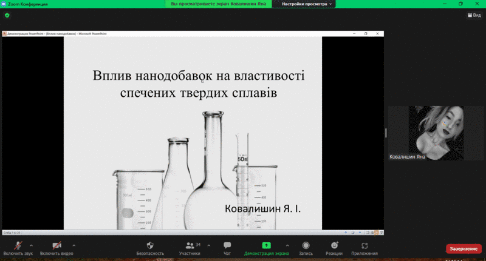Click the green Демонстрация экрана icon
Viewport: 486px width, 261px height.
pyautogui.click(x=266, y=245)
